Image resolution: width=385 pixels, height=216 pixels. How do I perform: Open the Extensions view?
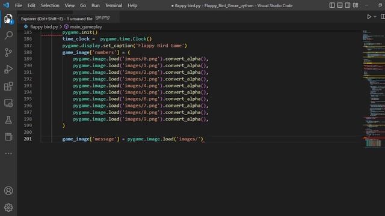click(x=8, y=86)
